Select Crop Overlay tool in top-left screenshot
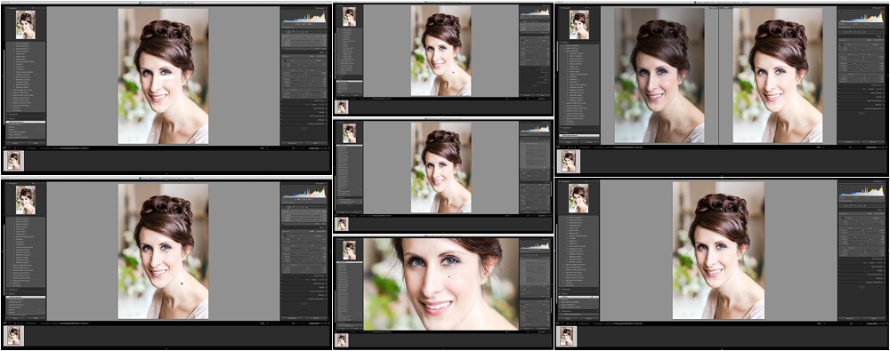This screenshot has width=890, height=351. pos(285,32)
